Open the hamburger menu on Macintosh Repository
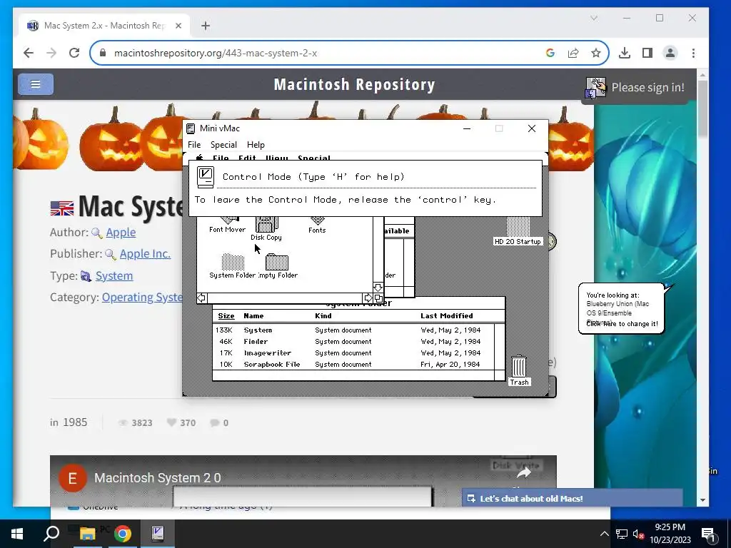This screenshot has width=731, height=548. pyautogui.click(x=36, y=84)
